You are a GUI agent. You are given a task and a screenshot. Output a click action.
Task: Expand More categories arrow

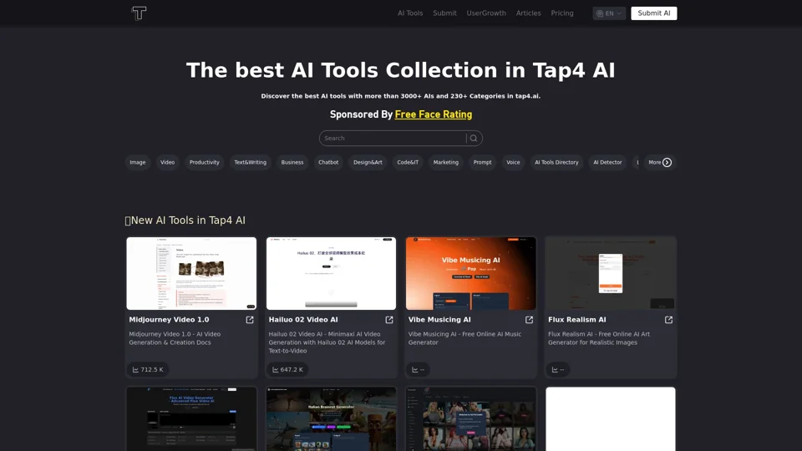[667, 163]
